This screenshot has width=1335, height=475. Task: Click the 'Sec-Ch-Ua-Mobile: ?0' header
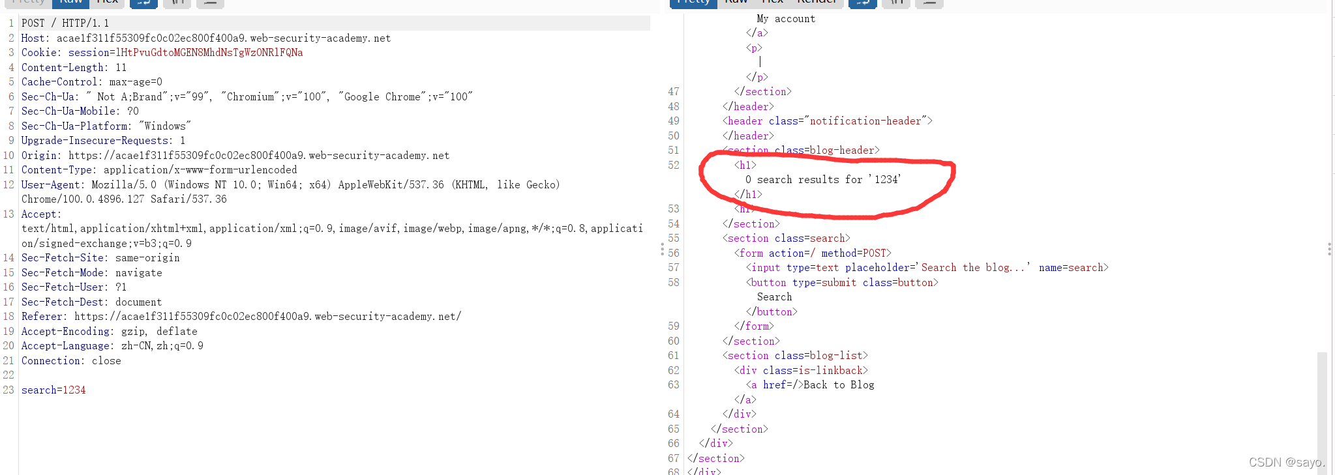[x=80, y=111]
